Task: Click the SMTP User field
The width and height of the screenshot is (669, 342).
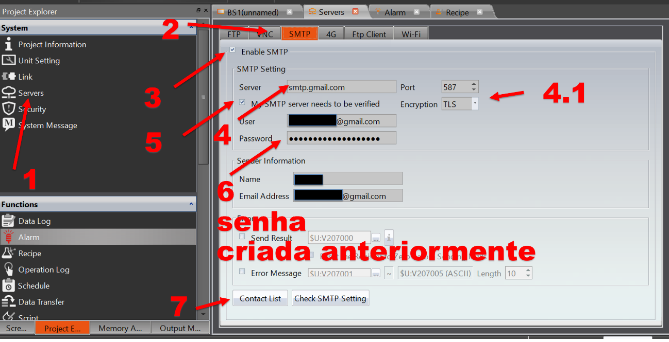Action: (x=341, y=121)
